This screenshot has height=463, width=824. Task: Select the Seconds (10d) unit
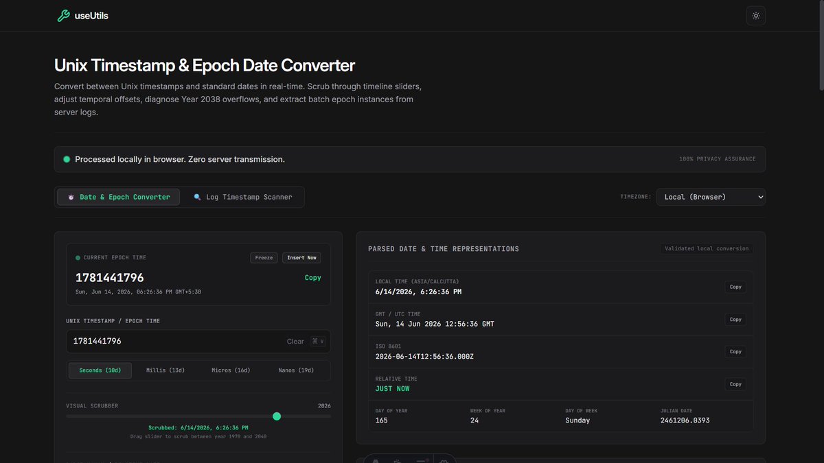(x=100, y=370)
